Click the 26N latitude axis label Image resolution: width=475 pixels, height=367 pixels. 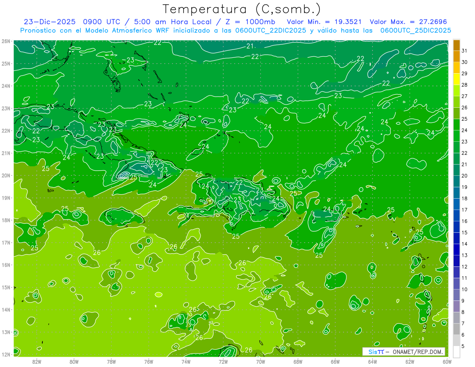[6, 41]
